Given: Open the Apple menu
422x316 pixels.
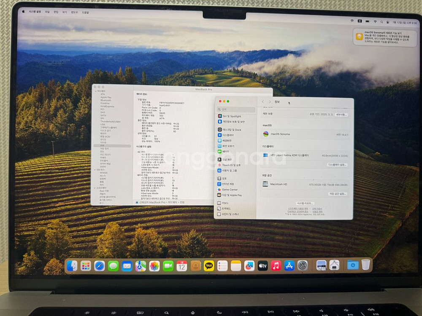Looking at the screenshot, I should coord(23,11).
